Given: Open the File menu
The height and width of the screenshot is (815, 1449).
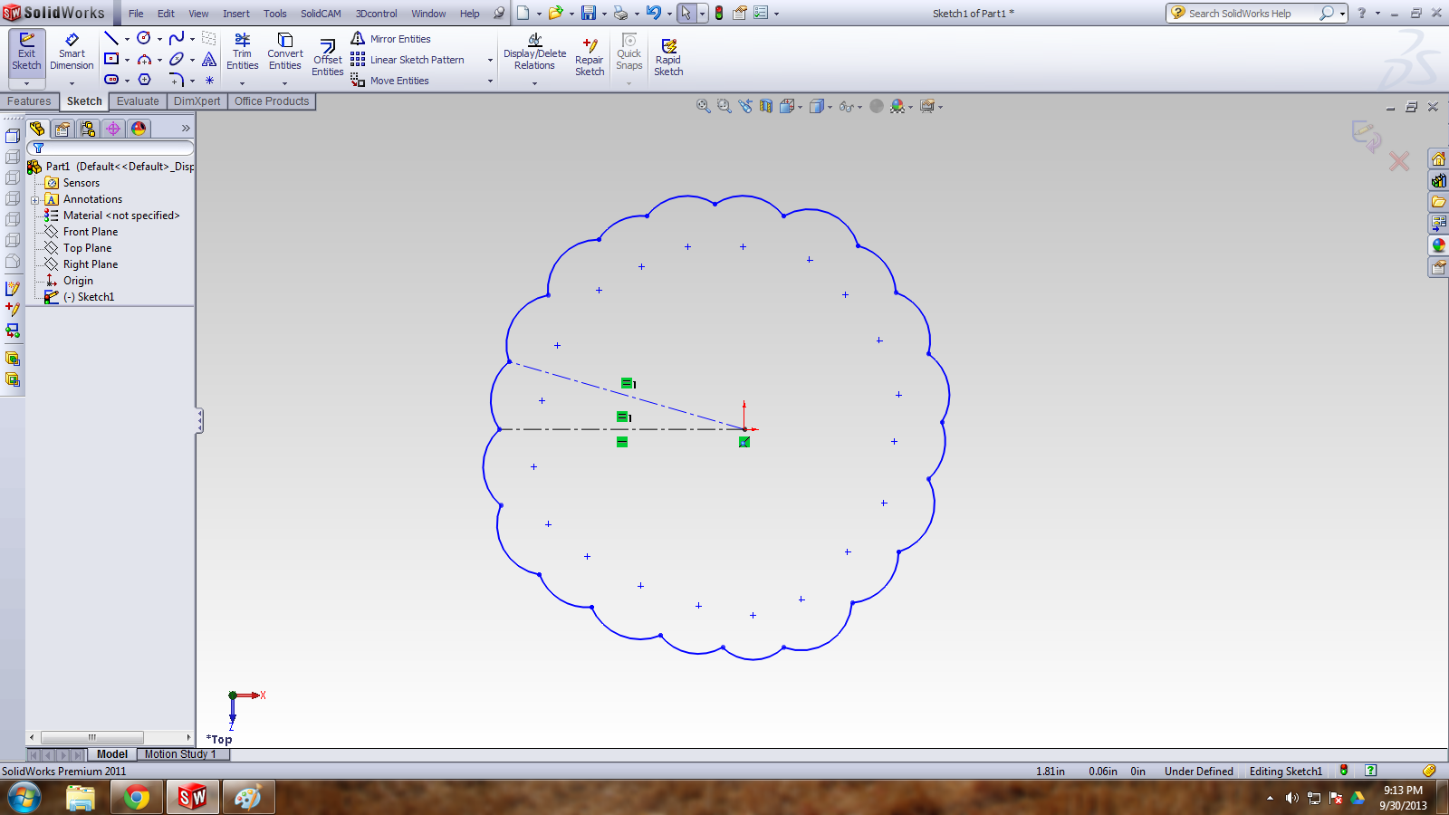Looking at the screenshot, I should [136, 14].
